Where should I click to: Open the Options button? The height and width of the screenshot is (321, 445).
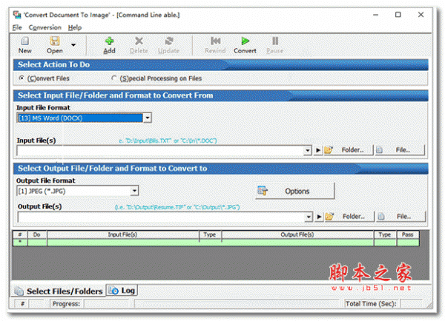coord(295,191)
